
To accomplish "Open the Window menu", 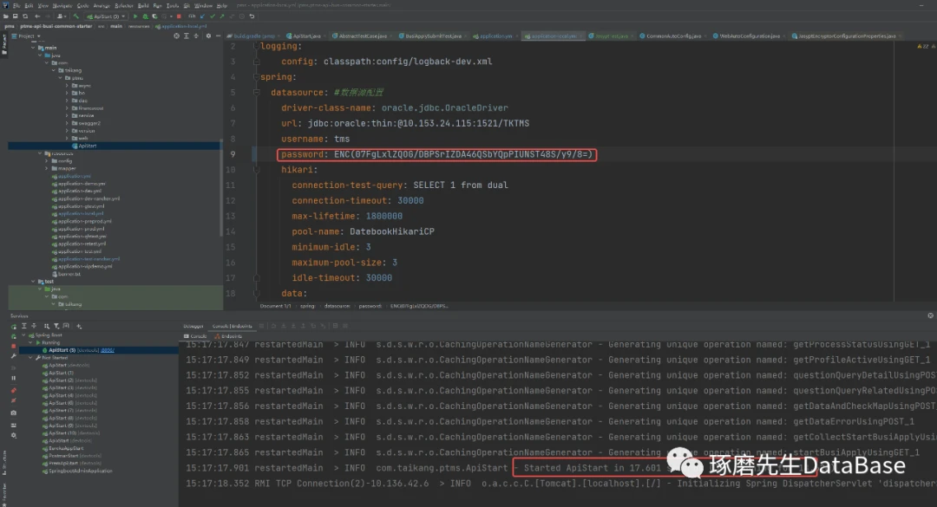I will pos(203,5).
